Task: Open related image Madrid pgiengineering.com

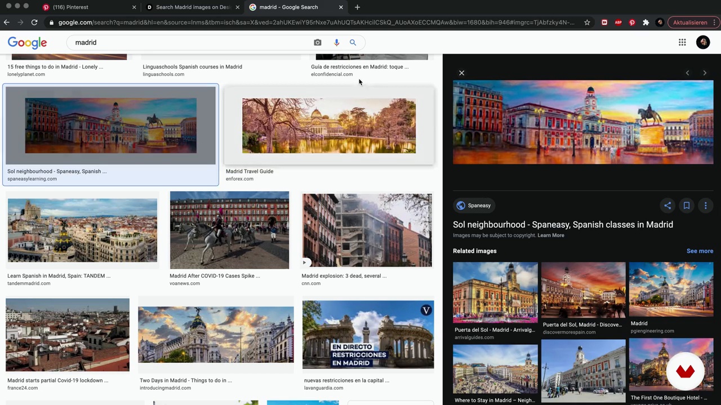Action: pos(671,289)
